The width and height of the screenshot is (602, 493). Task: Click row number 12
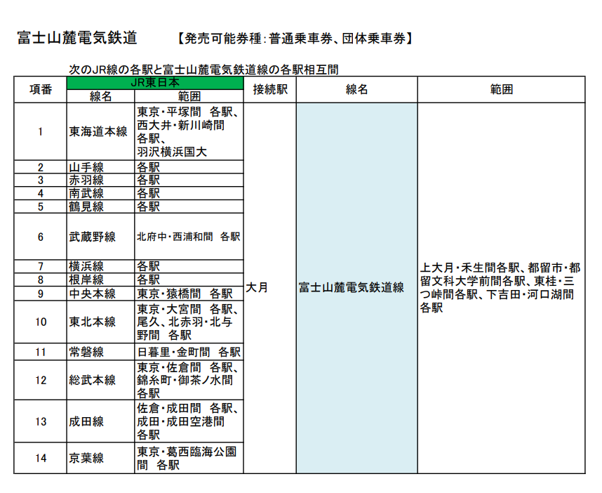click(40, 380)
